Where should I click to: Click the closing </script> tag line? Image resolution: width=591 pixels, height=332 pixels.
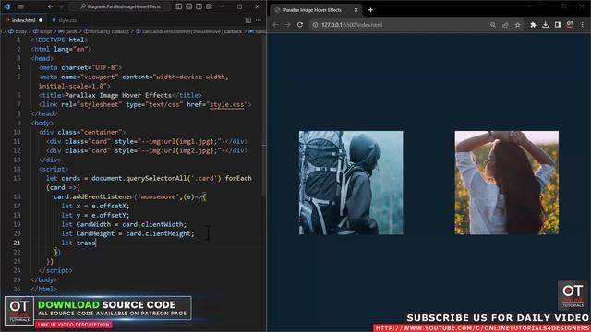coord(55,270)
